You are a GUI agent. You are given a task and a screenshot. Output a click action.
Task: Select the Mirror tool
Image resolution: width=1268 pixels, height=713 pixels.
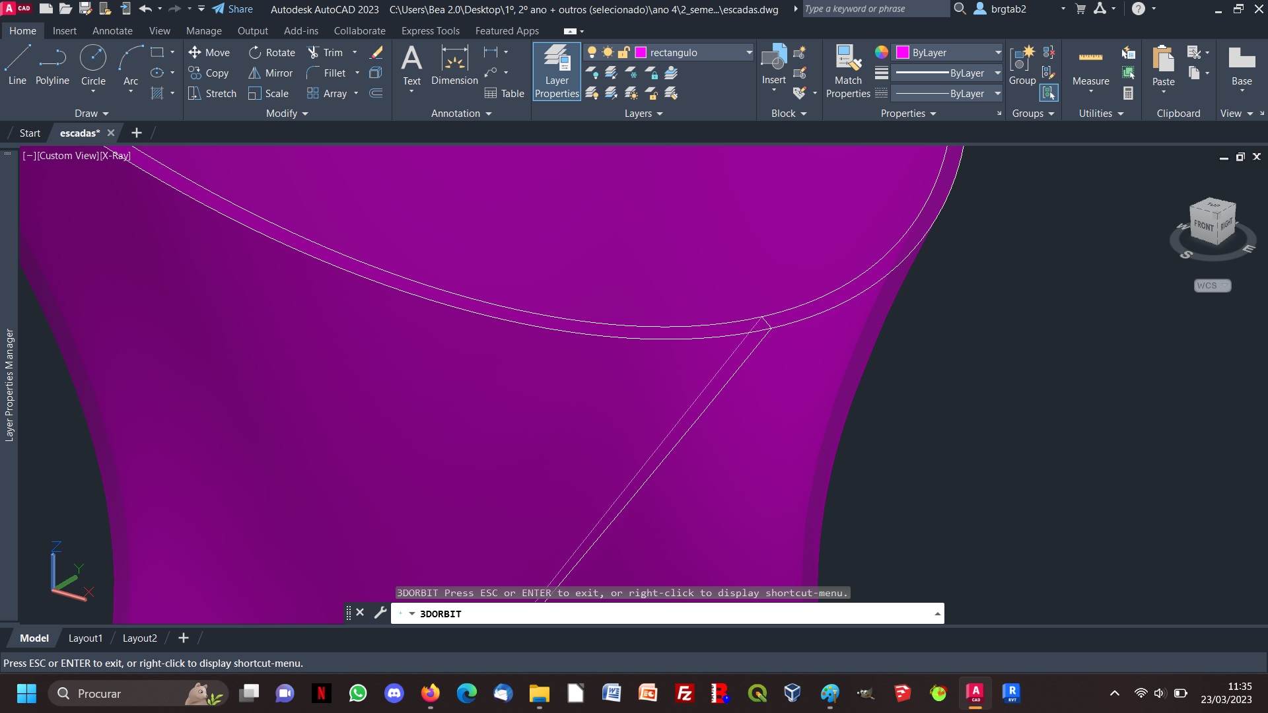tap(271, 73)
